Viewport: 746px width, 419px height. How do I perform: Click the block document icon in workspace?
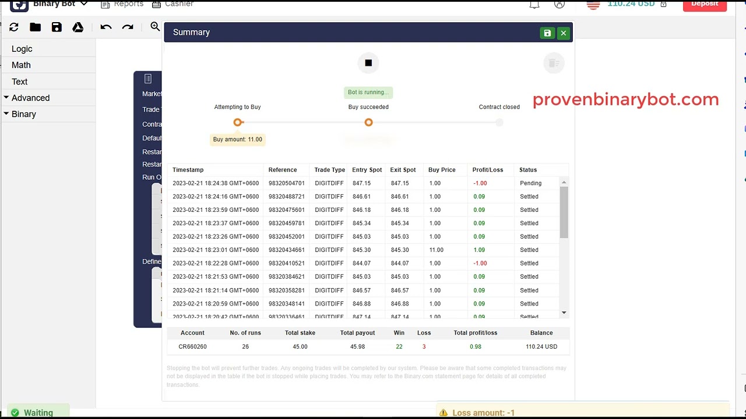(x=148, y=79)
